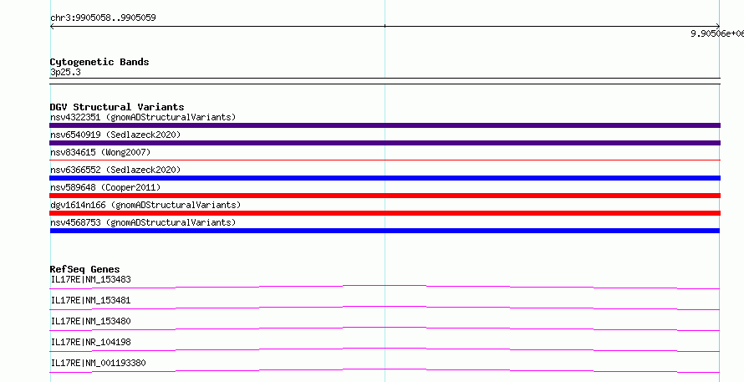Click the chr3:9905058..9905059 coordinate label

tap(103, 18)
